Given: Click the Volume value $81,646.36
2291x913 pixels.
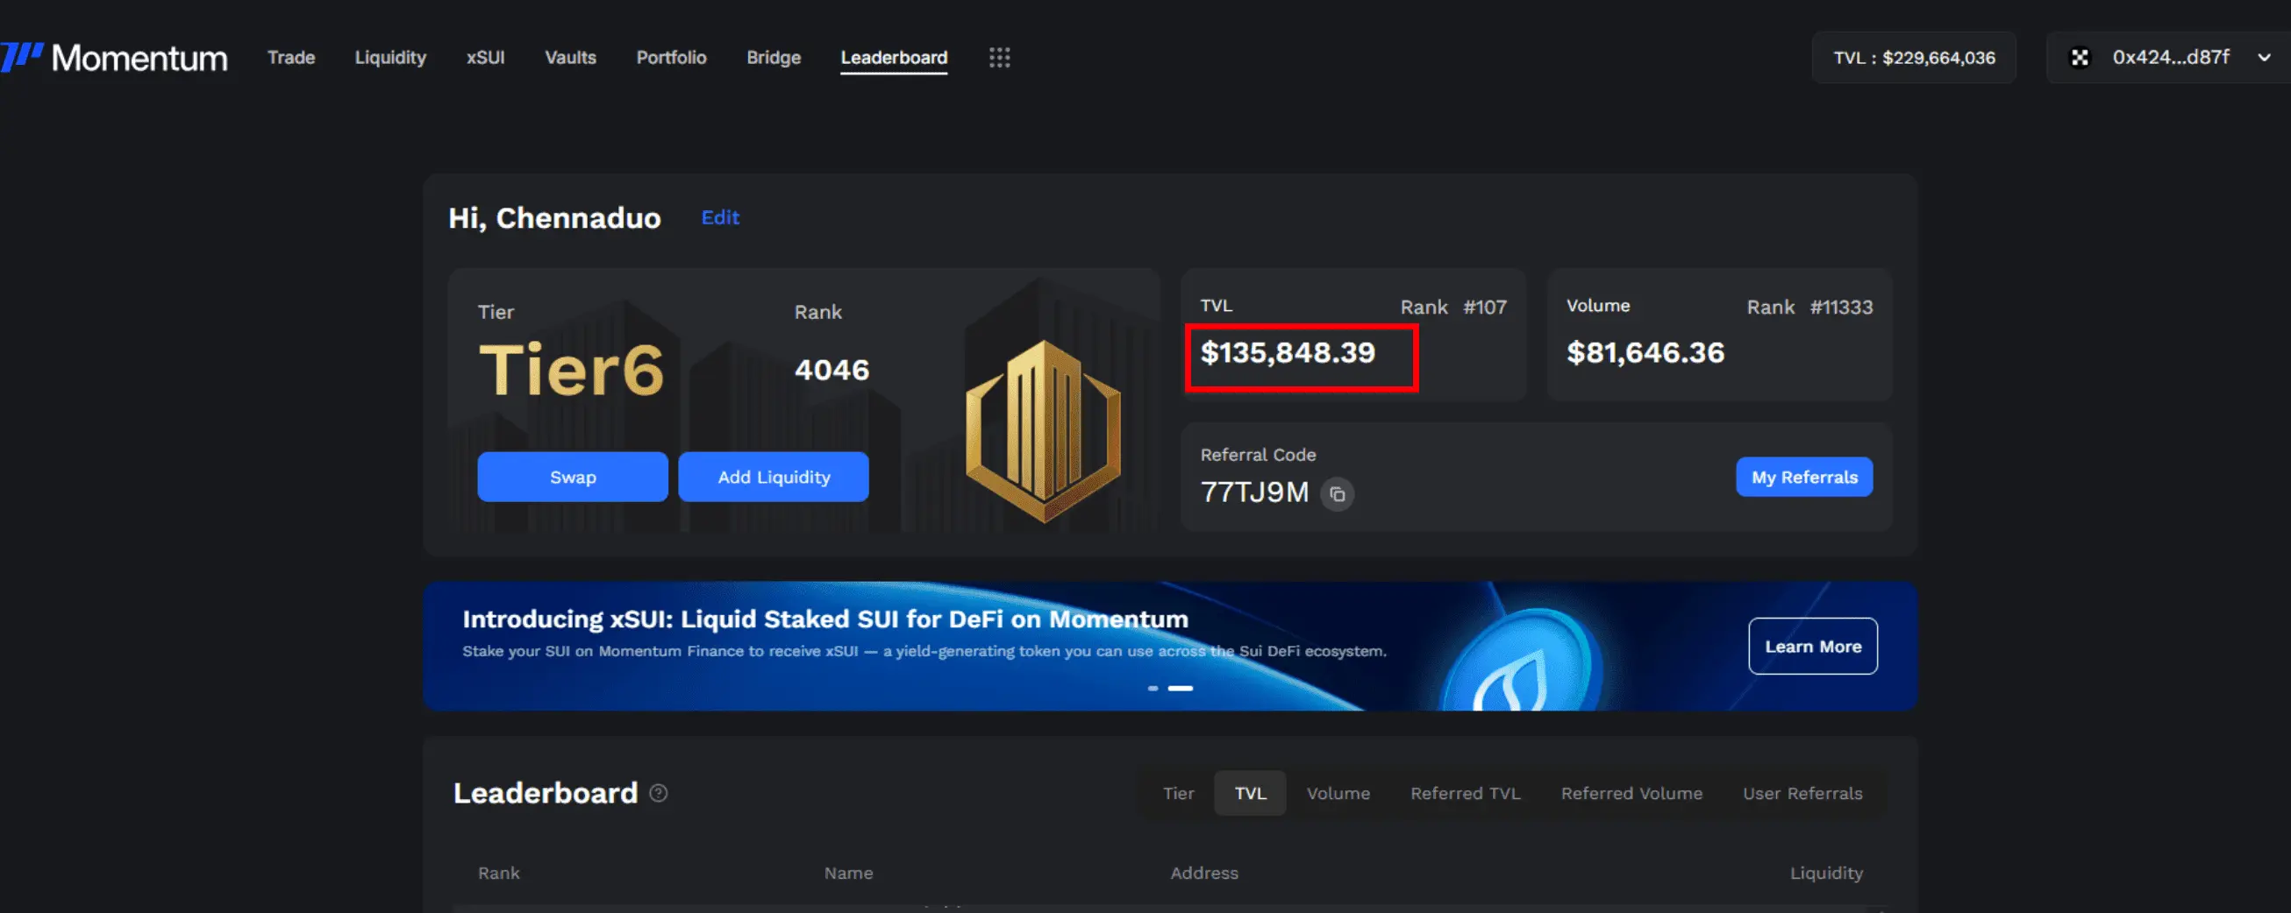Looking at the screenshot, I should pos(1645,353).
